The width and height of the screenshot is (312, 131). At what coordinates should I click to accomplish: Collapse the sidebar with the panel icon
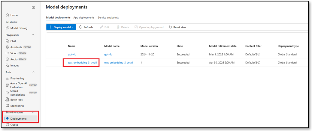coord(34,7)
